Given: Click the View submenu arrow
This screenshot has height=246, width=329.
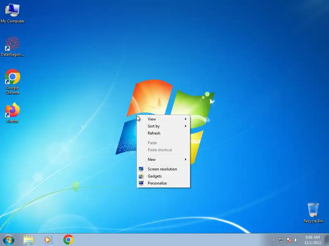Looking at the screenshot, I should (x=185, y=119).
